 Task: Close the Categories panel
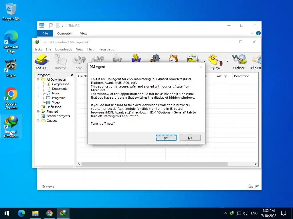[x=72, y=75]
